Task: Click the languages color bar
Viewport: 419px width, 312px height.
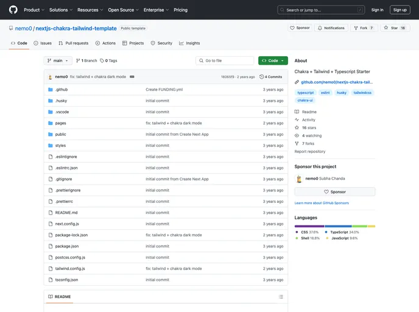Action: point(334,226)
